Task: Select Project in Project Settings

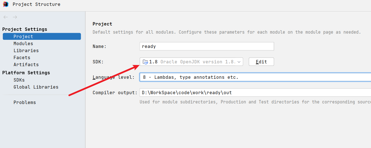Action: 23,36
